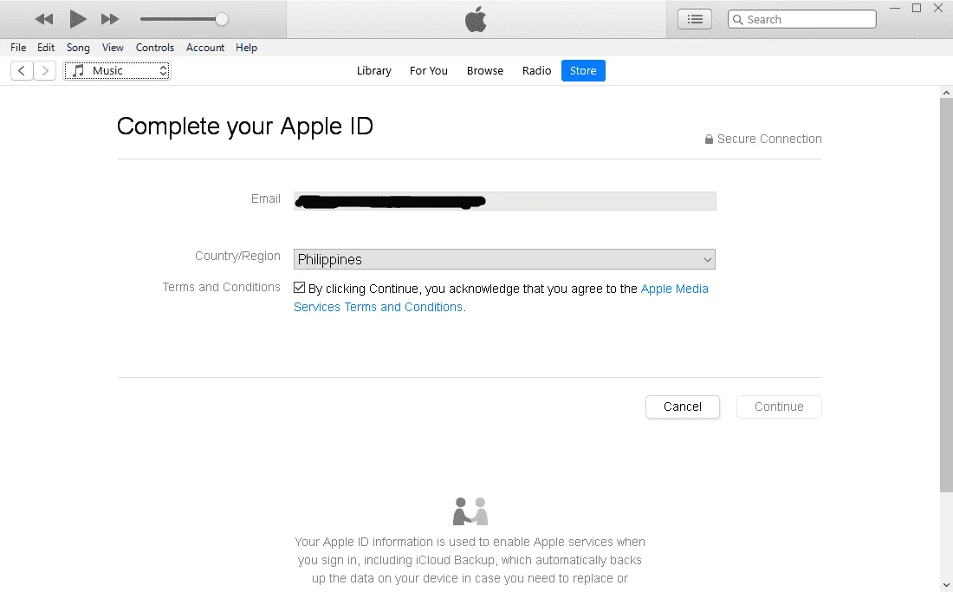Open the View menu
Viewport: 953px width, 592px height.
coord(113,48)
